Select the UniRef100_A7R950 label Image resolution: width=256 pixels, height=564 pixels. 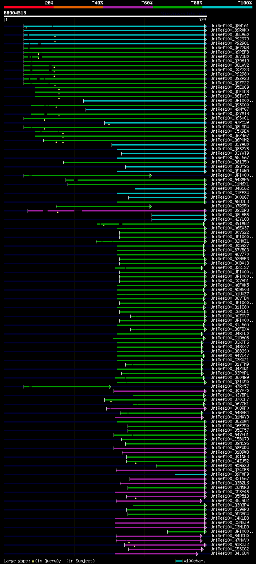[x=230, y=206]
